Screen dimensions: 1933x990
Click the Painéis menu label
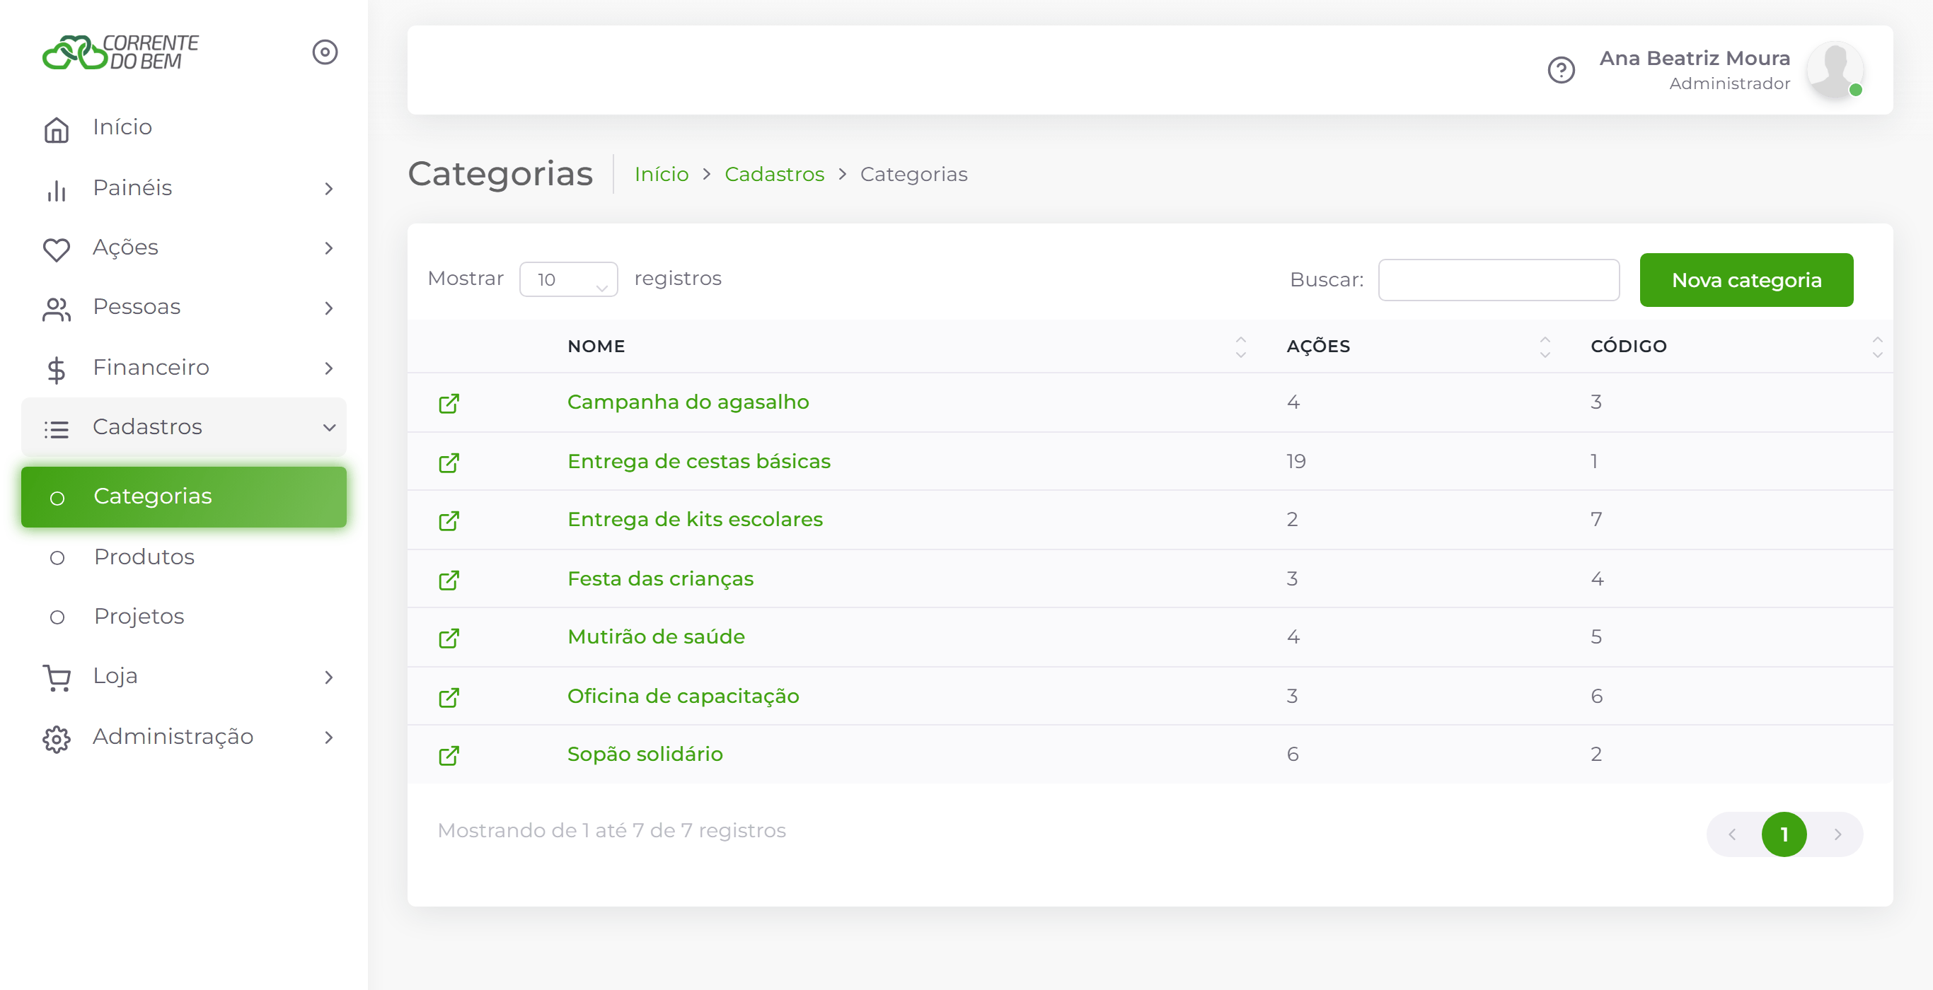coord(132,187)
